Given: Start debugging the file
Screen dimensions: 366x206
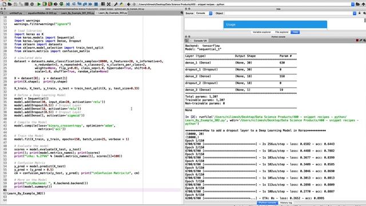Looking at the screenshot, I should pos(67,4).
